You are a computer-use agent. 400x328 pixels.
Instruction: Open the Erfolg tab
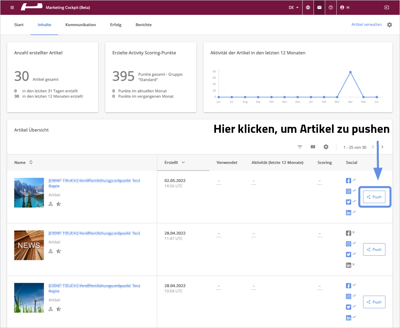[x=116, y=25]
